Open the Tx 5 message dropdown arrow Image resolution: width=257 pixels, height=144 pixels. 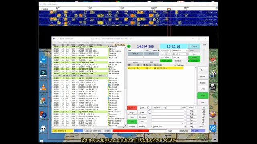pos(182,123)
